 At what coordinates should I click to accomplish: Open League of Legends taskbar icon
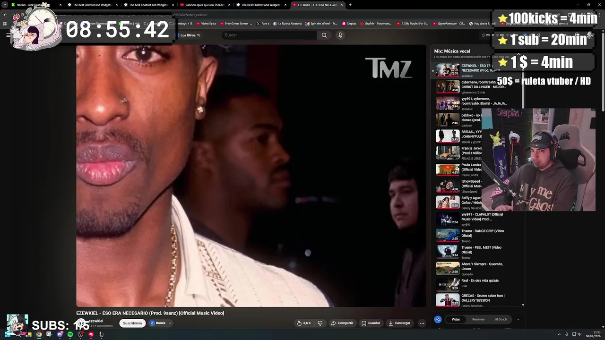tap(101, 334)
